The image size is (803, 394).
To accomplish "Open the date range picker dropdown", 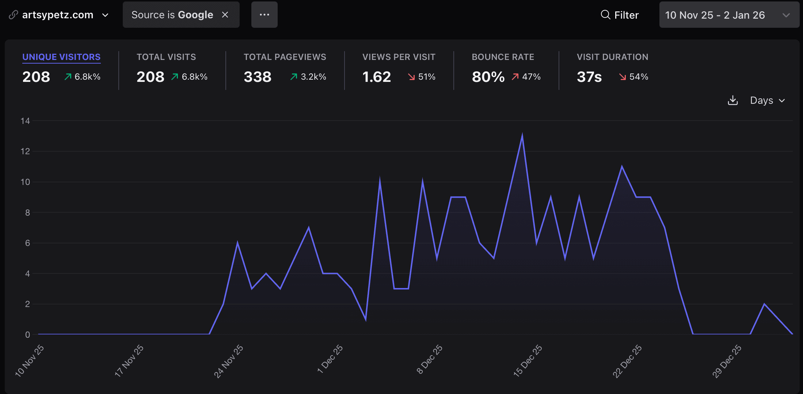I will click(x=729, y=15).
